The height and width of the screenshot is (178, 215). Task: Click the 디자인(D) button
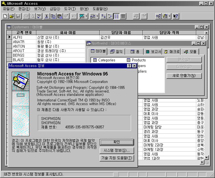pos(184,67)
